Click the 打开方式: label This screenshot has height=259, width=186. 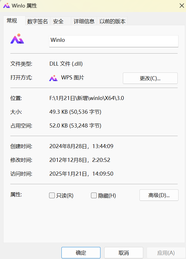21,77
